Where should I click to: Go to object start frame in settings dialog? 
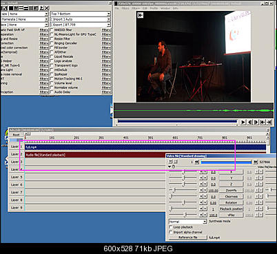[x=196, y=162]
